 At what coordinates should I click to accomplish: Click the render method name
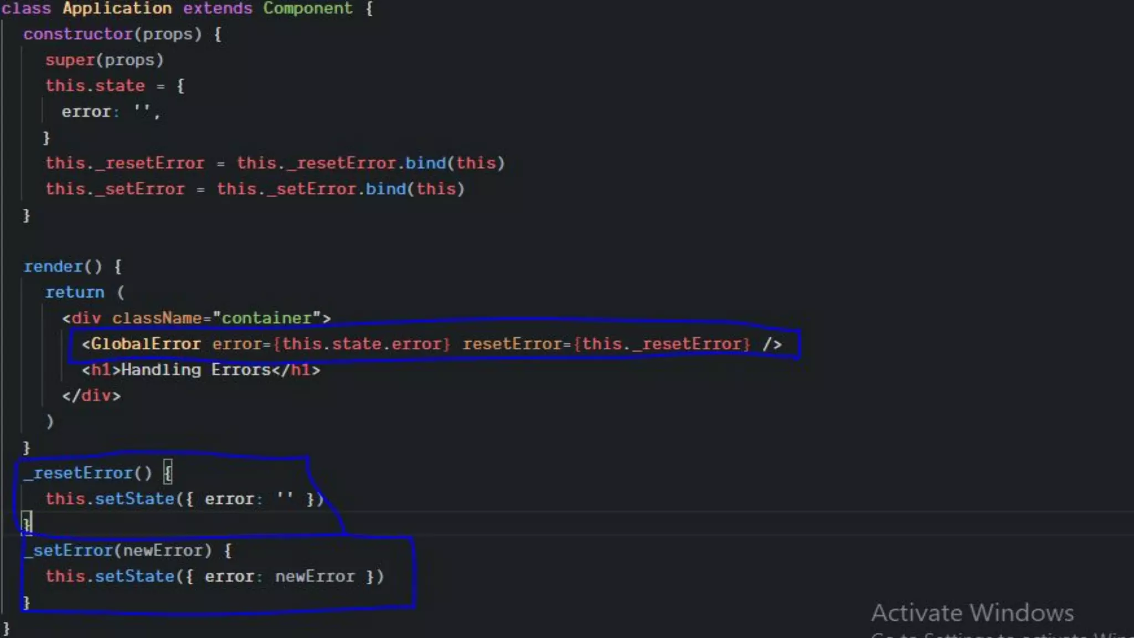(53, 267)
